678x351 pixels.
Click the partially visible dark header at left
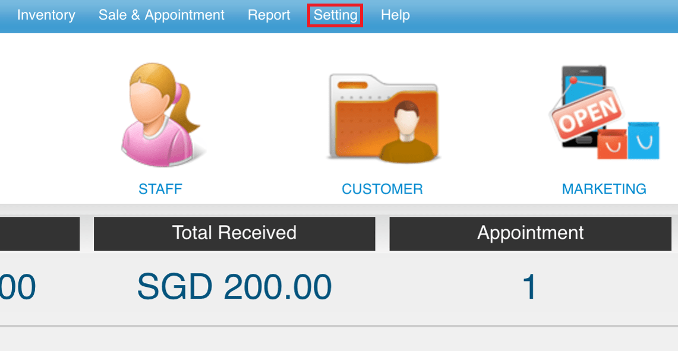click(x=40, y=233)
